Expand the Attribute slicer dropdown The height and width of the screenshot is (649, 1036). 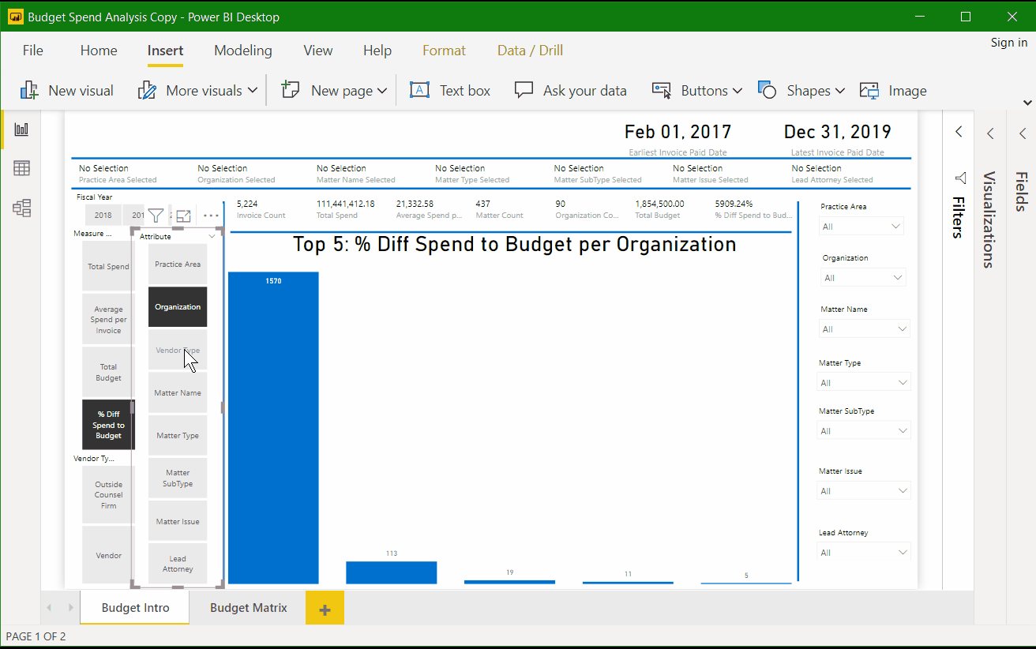212,236
